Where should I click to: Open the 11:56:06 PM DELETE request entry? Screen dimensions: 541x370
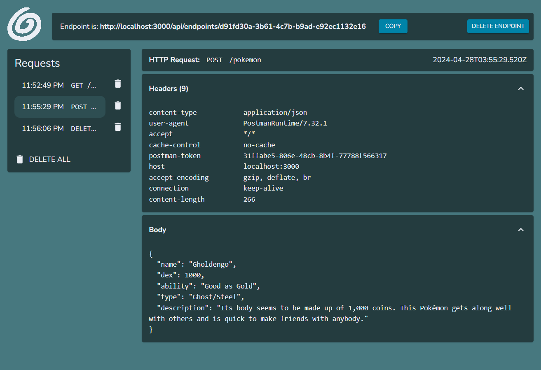pyautogui.click(x=60, y=128)
